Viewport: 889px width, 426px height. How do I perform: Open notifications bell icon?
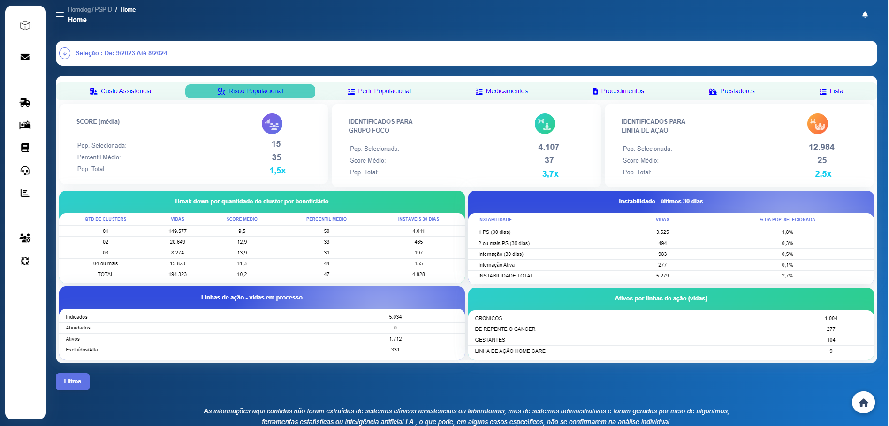tap(865, 15)
